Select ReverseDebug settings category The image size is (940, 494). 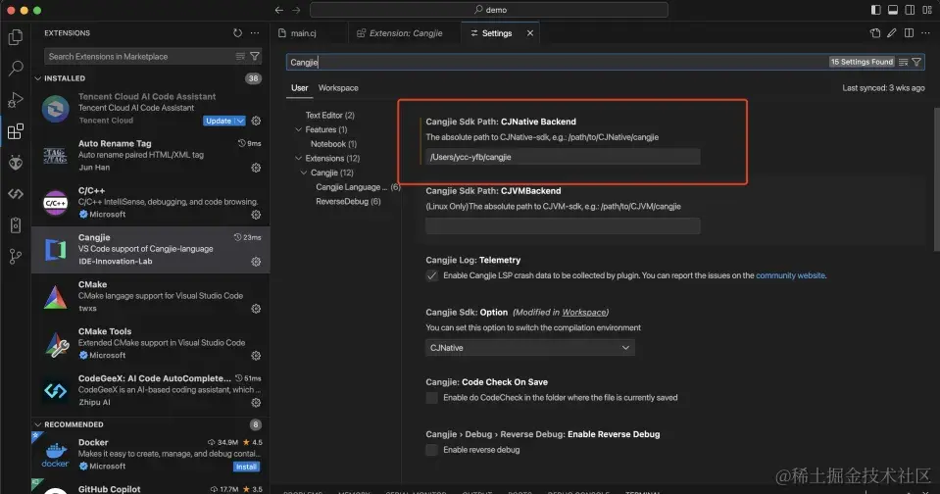(348, 202)
